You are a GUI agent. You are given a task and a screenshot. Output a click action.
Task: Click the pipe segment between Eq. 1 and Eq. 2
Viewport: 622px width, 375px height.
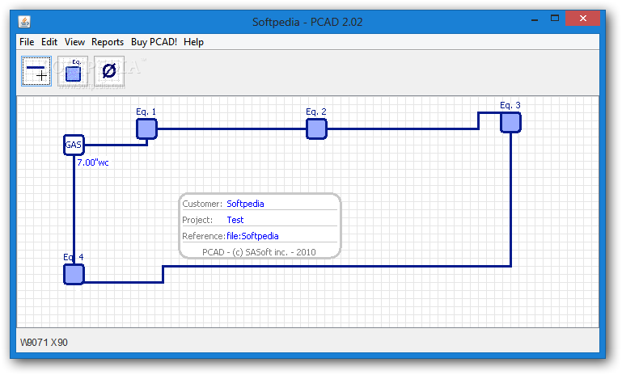coord(231,129)
